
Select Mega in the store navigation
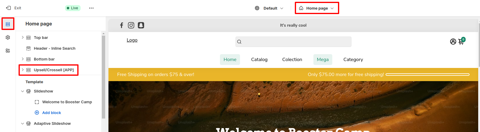point(323,60)
